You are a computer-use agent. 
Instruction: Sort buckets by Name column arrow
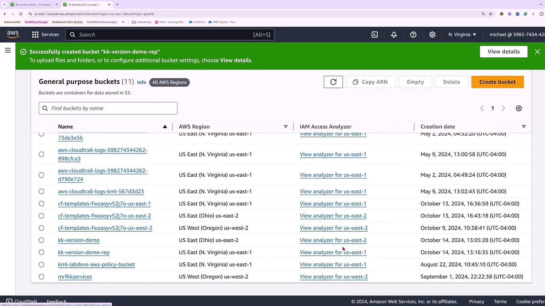tap(165, 127)
